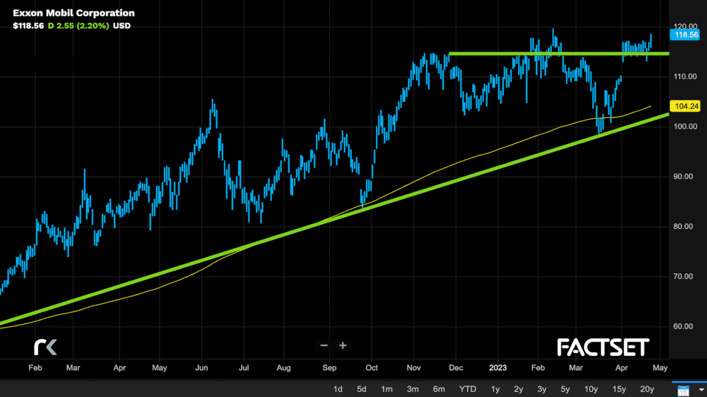This screenshot has height=397, width=707.
Task: Pick the 20y time range
Action: tap(647, 389)
